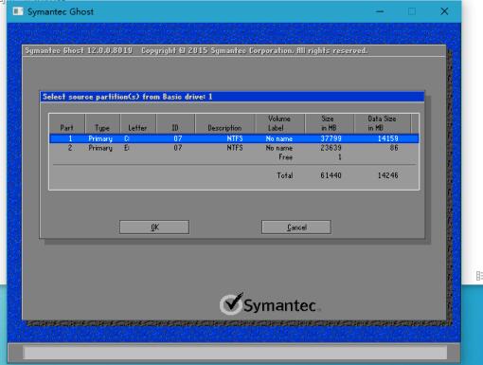The width and height of the screenshot is (483, 365).
Task: Click the Free space row
Action: click(x=234, y=157)
